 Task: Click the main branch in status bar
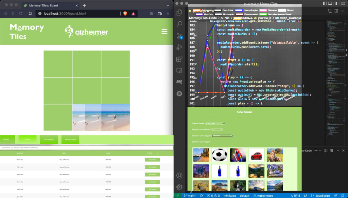[x=190, y=196]
